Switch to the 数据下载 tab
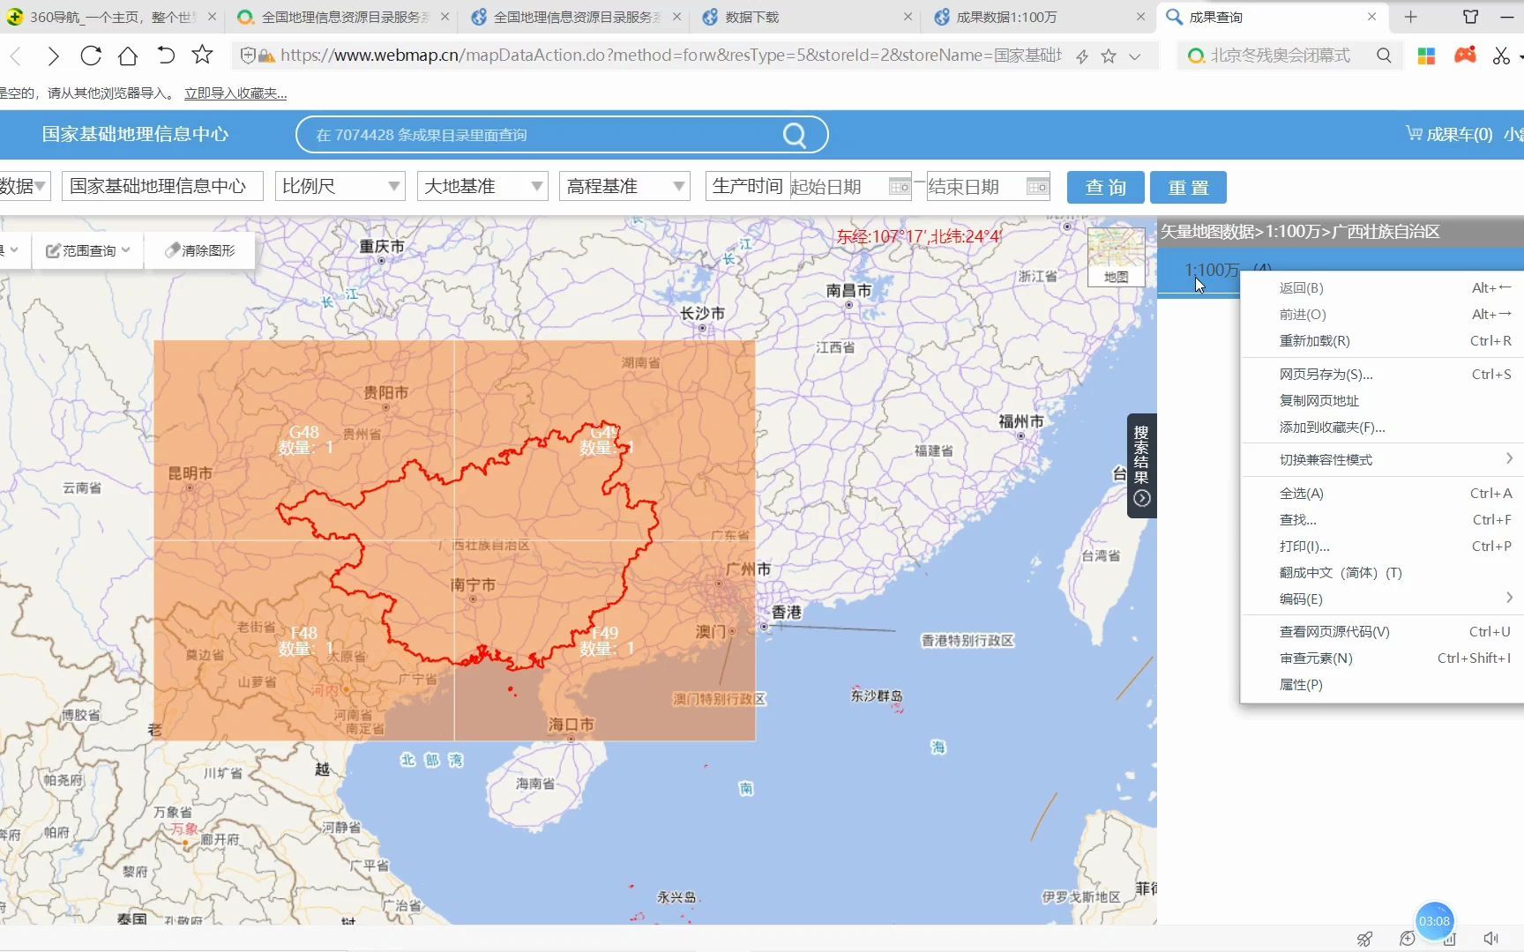 pos(807,17)
